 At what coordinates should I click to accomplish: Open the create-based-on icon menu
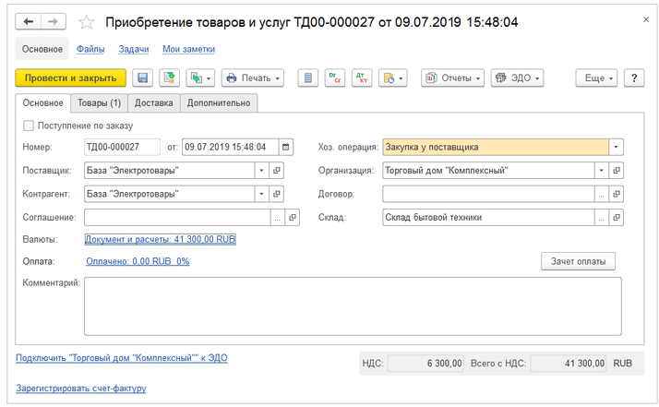199,78
